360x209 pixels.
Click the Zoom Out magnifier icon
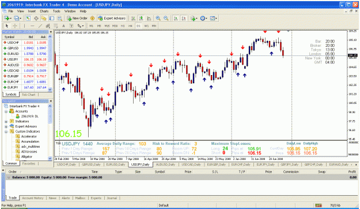[166, 18]
